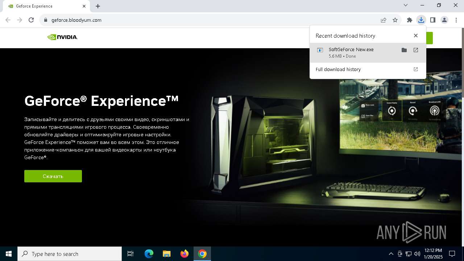This screenshot has width=464, height=261.
Task: Click the SoftGeForce New.exe file name
Action: pyautogui.click(x=351, y=49)
